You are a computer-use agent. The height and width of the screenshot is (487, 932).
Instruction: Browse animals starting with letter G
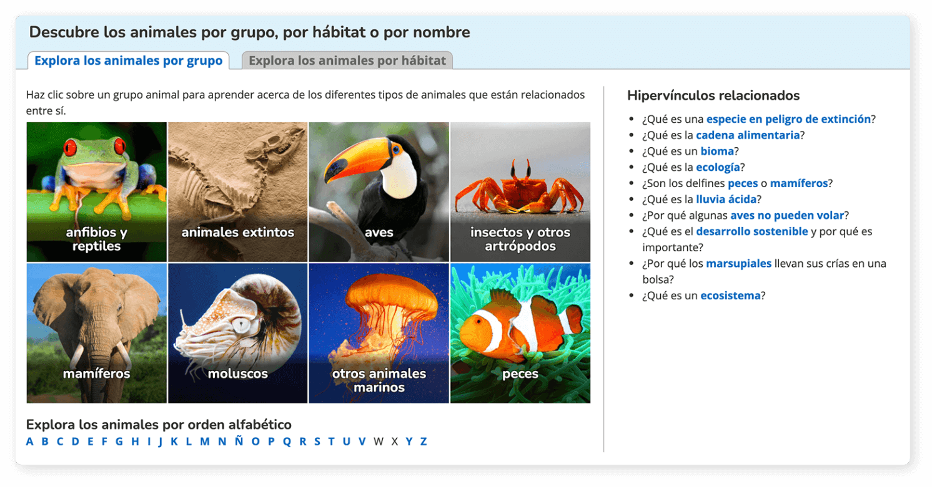[119, 441]
